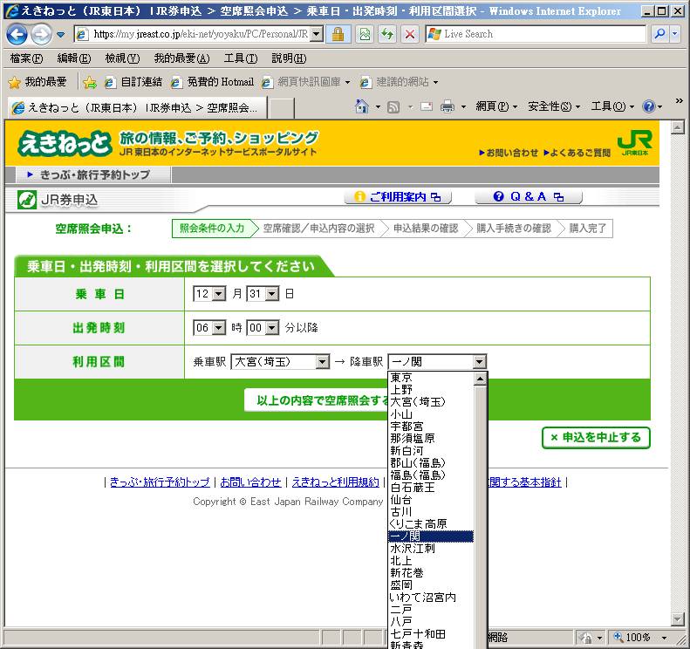Go forward with the browser Forward arrow
The height and width of the screenshot is (649, 690).
[x=41, y=34]
